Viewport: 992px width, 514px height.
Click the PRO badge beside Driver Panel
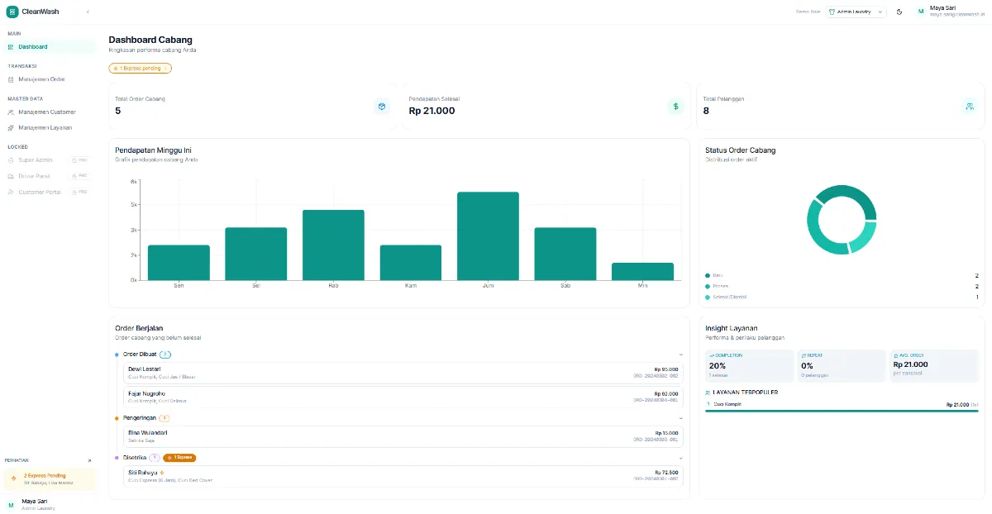[x=80, y=176]
